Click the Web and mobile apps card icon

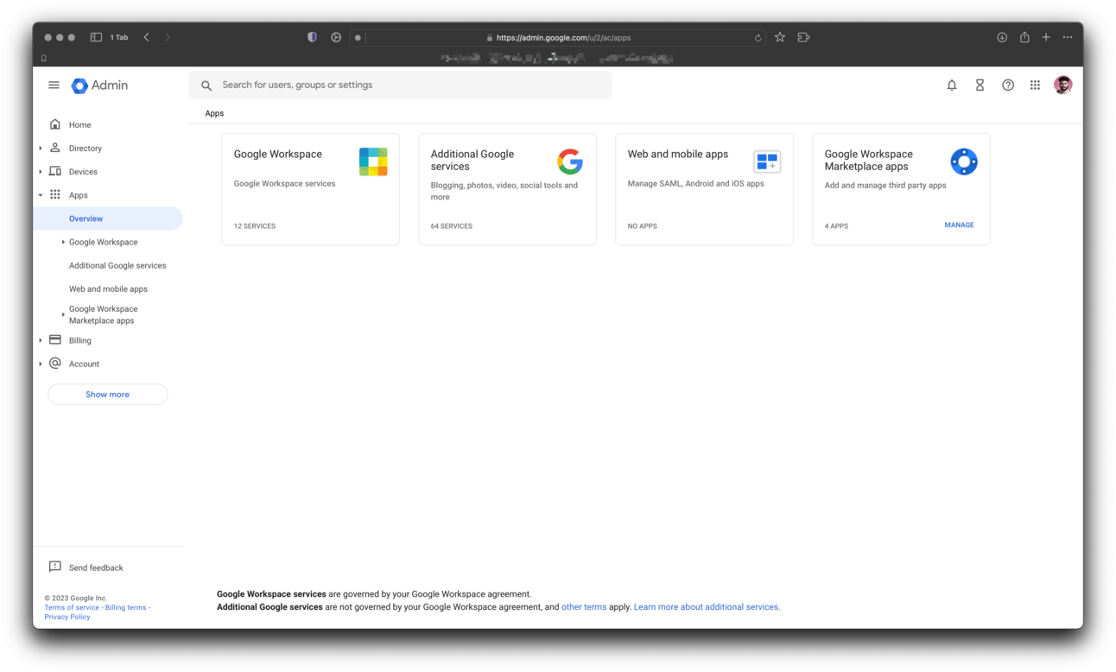[767, 162]
